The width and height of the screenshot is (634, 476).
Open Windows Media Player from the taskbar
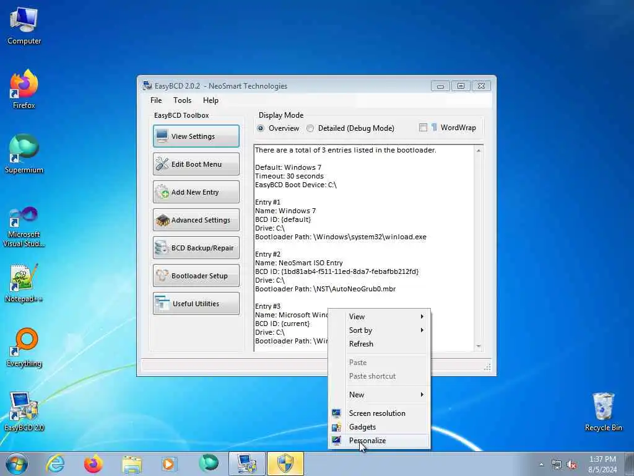170,464
